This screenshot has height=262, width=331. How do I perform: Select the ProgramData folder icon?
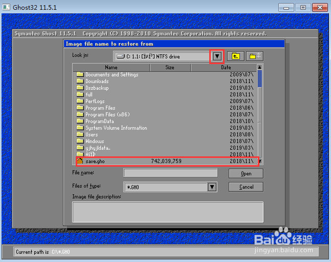[x=80, y=121]
